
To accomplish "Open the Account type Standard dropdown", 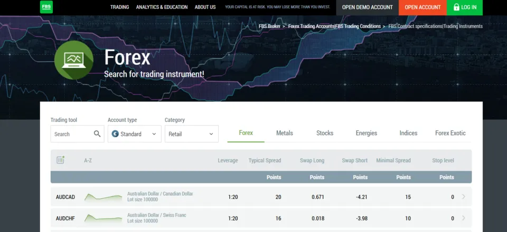I will pos(134,134).
